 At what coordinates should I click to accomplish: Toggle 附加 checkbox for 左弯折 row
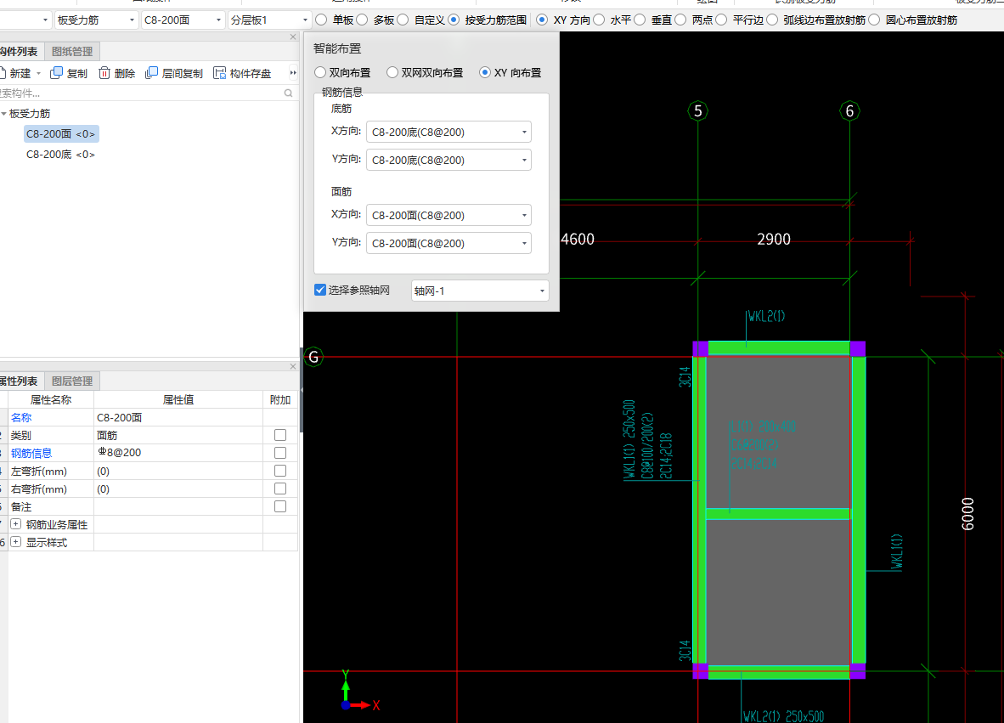click(x=279, y=471)
